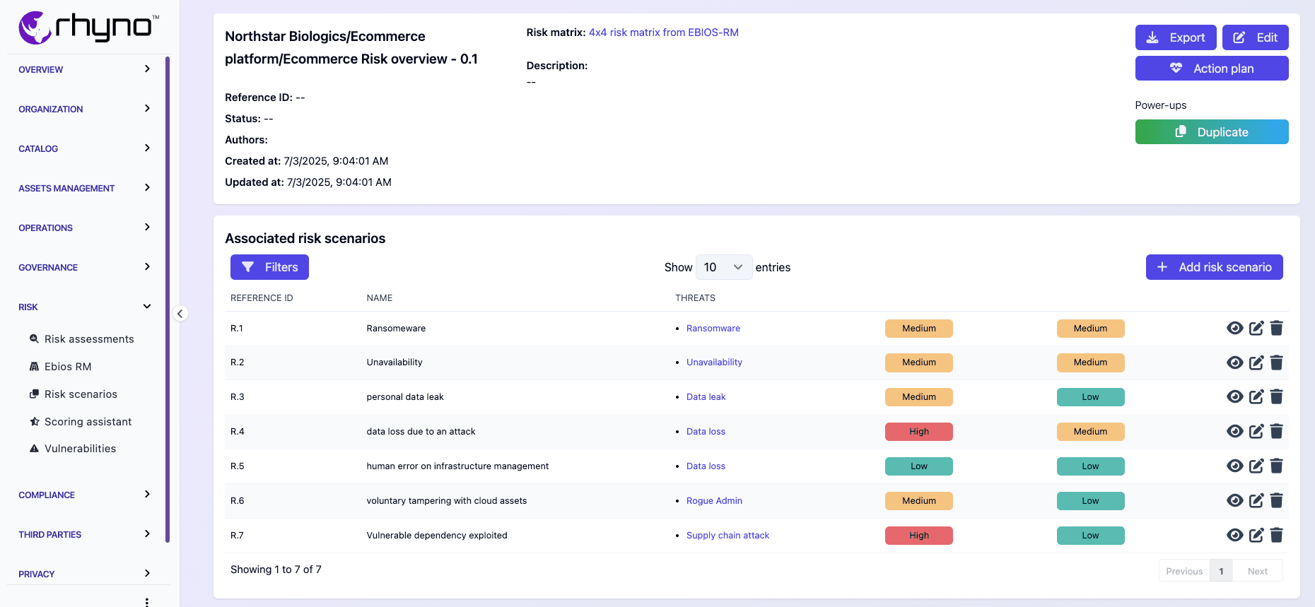Image resolution: width=1315 pixels, height=607 pixels.
Task: Collapse the sidebar with the arrow handle
Action: pos(180,313)
